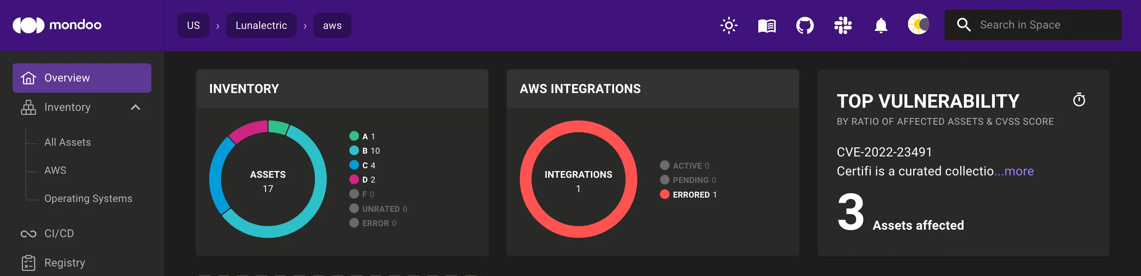Click the CI/CD infinity icon

[x=29, y=234]
